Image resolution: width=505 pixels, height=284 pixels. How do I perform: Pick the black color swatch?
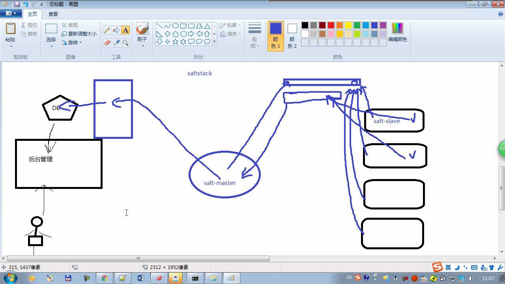pyautogui.click(x=305, y=25)
